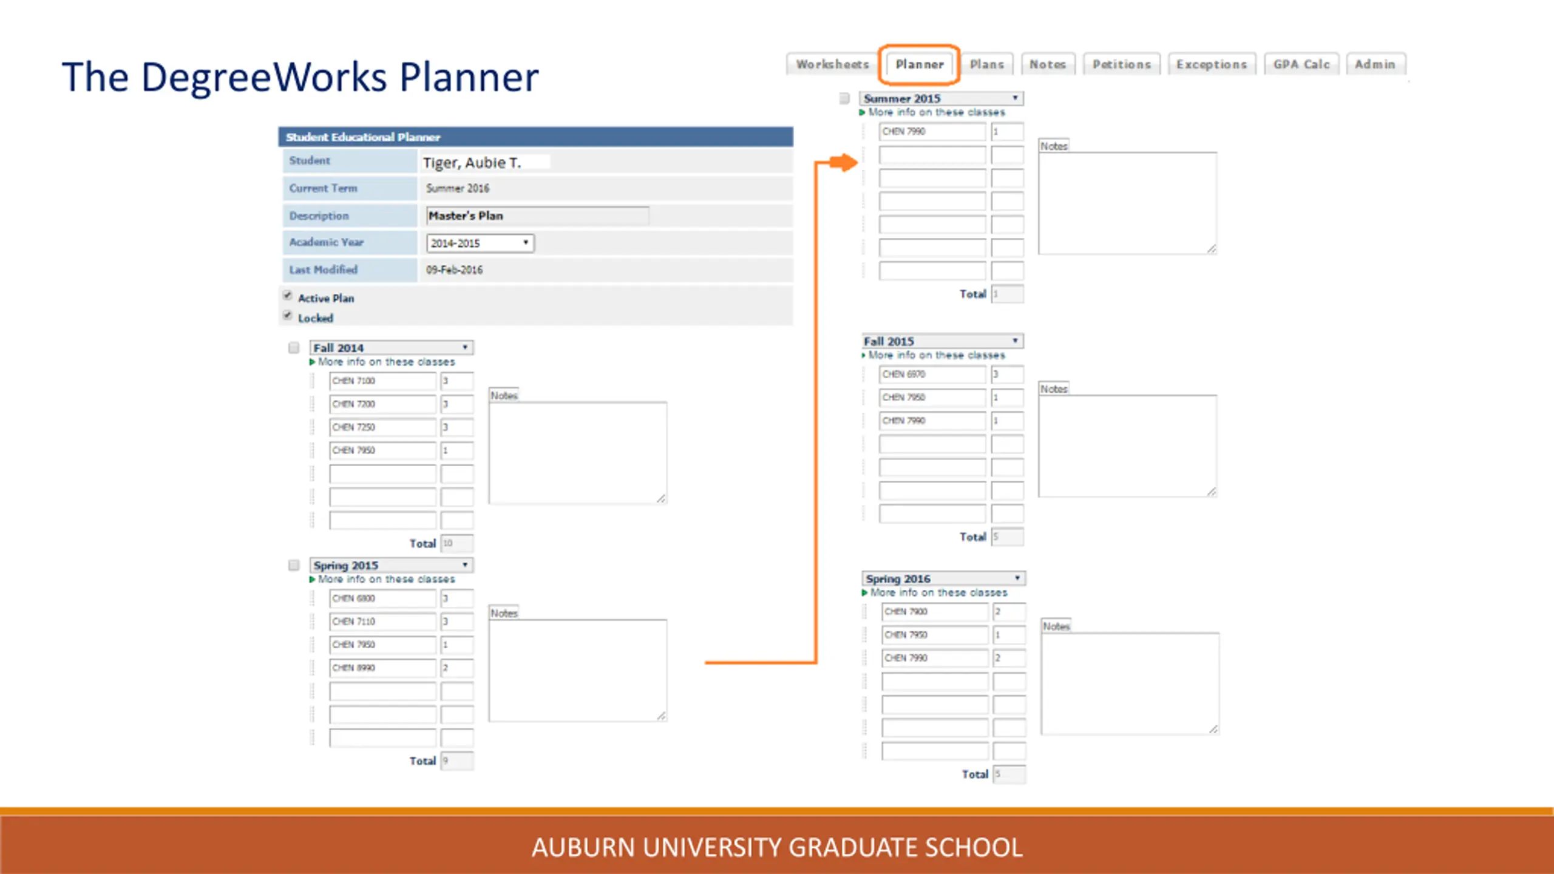Click the CHEN 6970 course field in Fall 2015
The height and width of the screenshot is (874, 1554).
pos(932,374)
